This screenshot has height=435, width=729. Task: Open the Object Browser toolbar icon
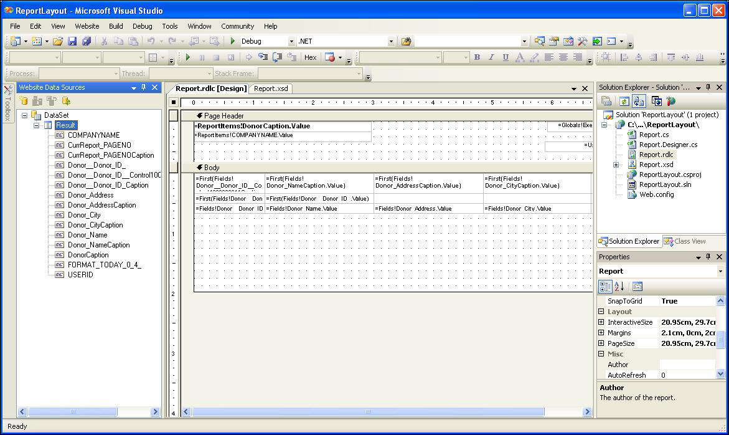568,41
